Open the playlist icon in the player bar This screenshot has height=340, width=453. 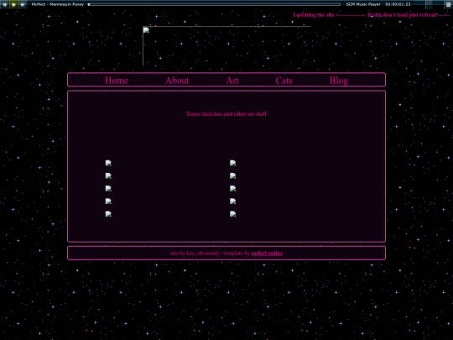(x=448, y=4)
